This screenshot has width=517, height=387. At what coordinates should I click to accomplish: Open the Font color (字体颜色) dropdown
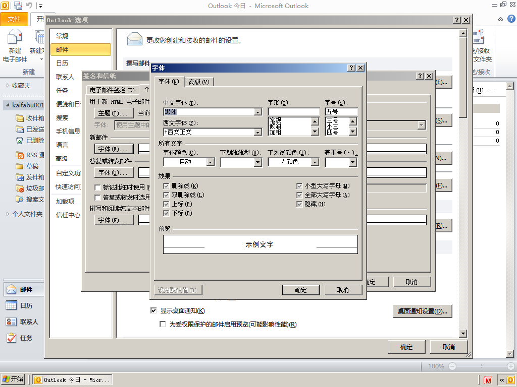tap(211, 162)
